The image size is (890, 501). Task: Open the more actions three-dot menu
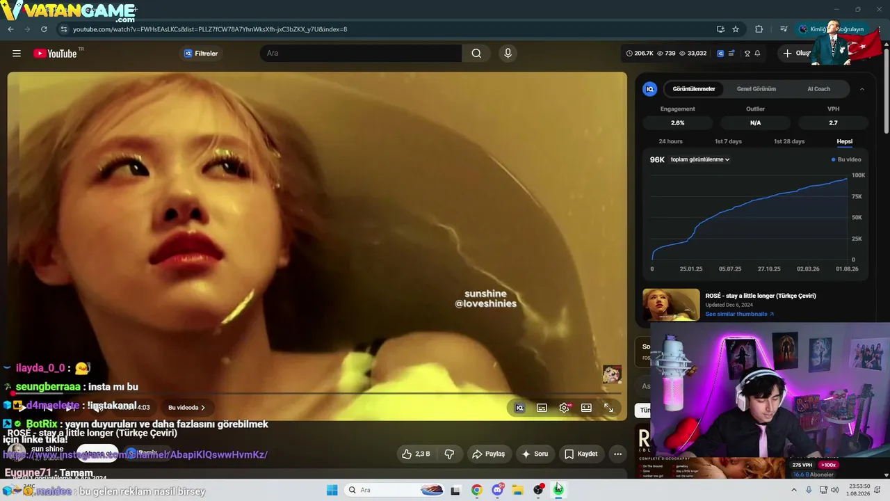click(617, 454)
